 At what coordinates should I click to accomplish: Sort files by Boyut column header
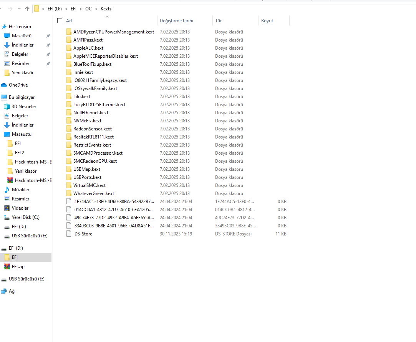[267, 21]
